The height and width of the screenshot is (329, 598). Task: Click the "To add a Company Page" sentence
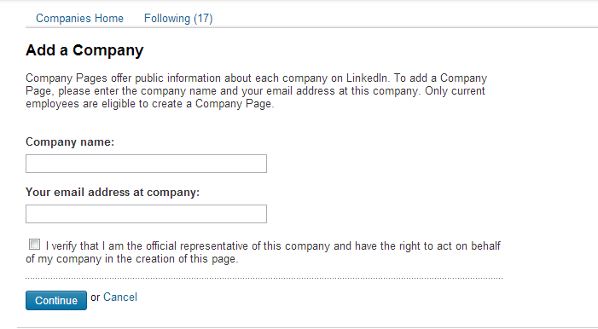click(256, 84)
